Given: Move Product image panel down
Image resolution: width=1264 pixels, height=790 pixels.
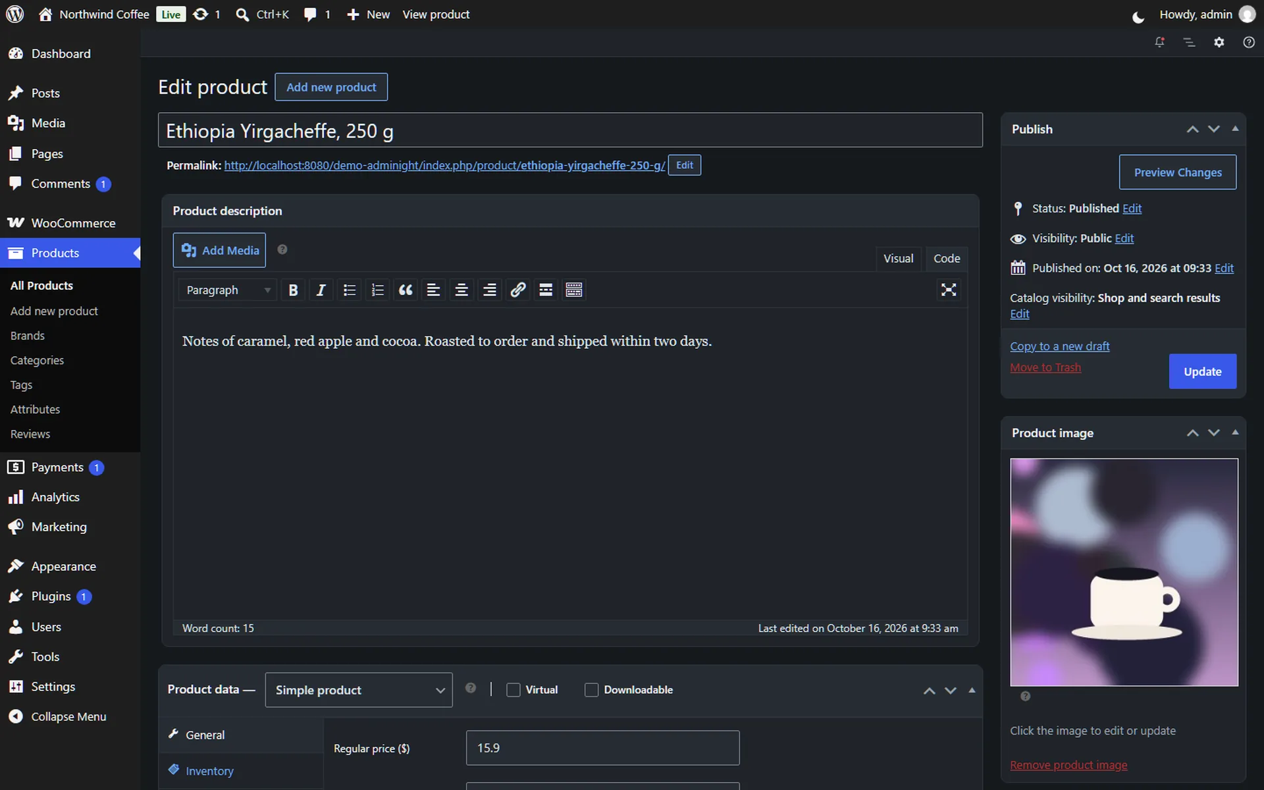Looking at the screenshot, I should [1214, 433].
